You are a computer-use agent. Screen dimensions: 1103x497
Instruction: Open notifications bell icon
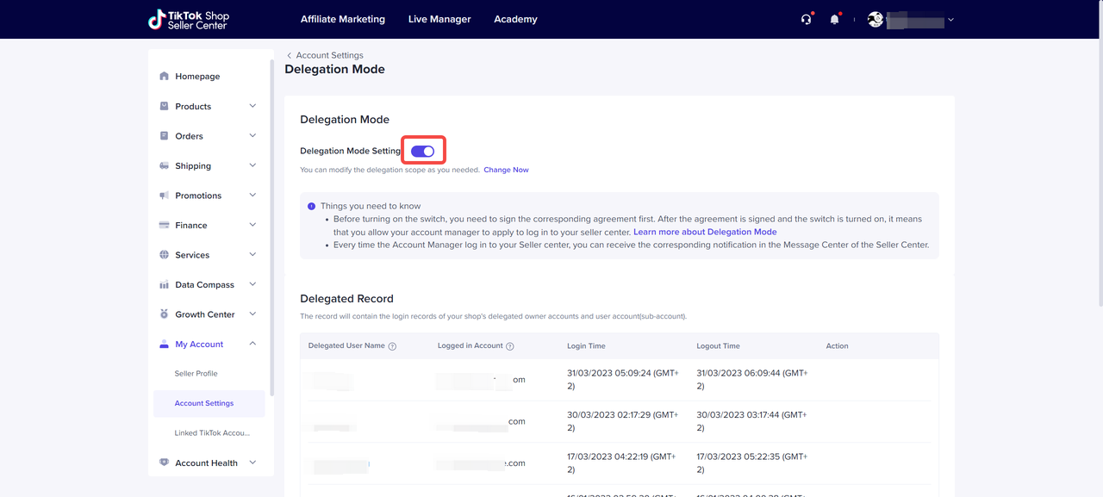pyautogui.click(x=834, y=20)
